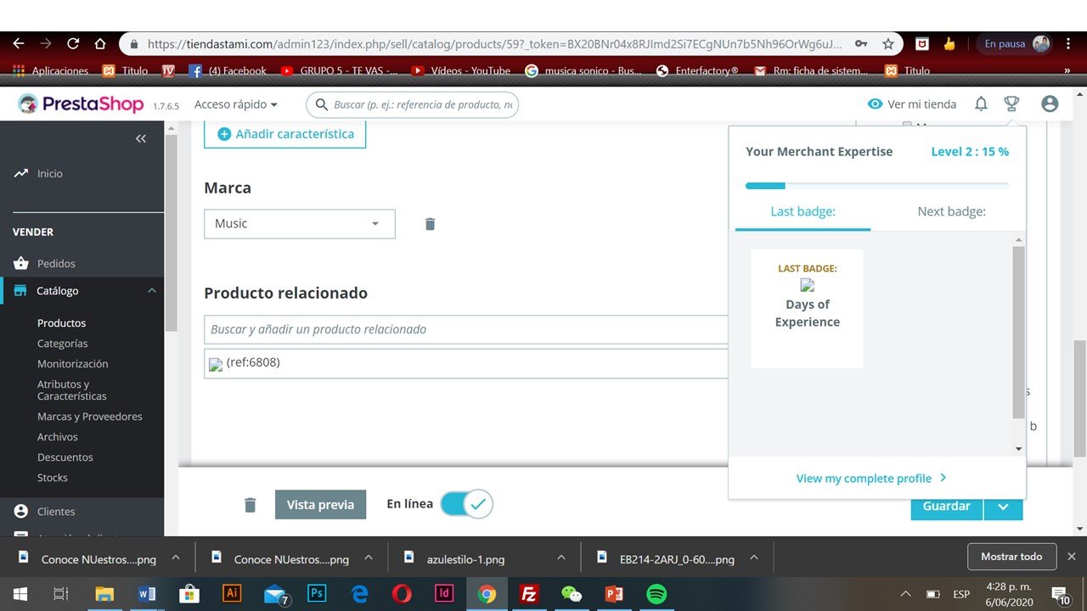The width and height of the screenshot is (1087, 611).
Task: Open Categorías in the sidebar
Action: 63,344
